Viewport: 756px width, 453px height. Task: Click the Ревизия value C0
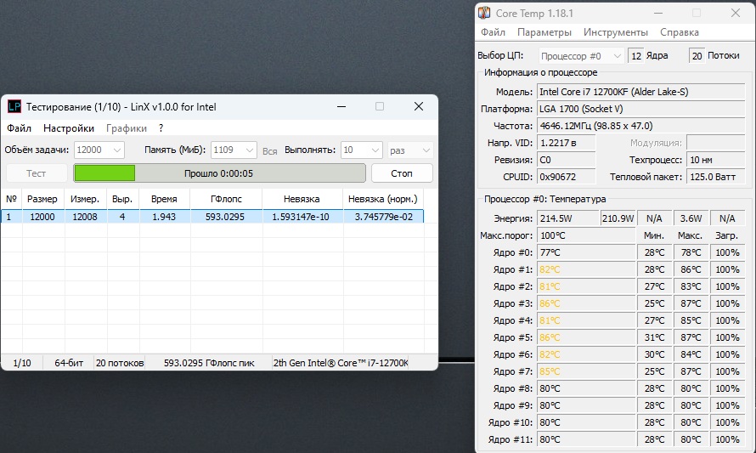click(x=566, y=160)
